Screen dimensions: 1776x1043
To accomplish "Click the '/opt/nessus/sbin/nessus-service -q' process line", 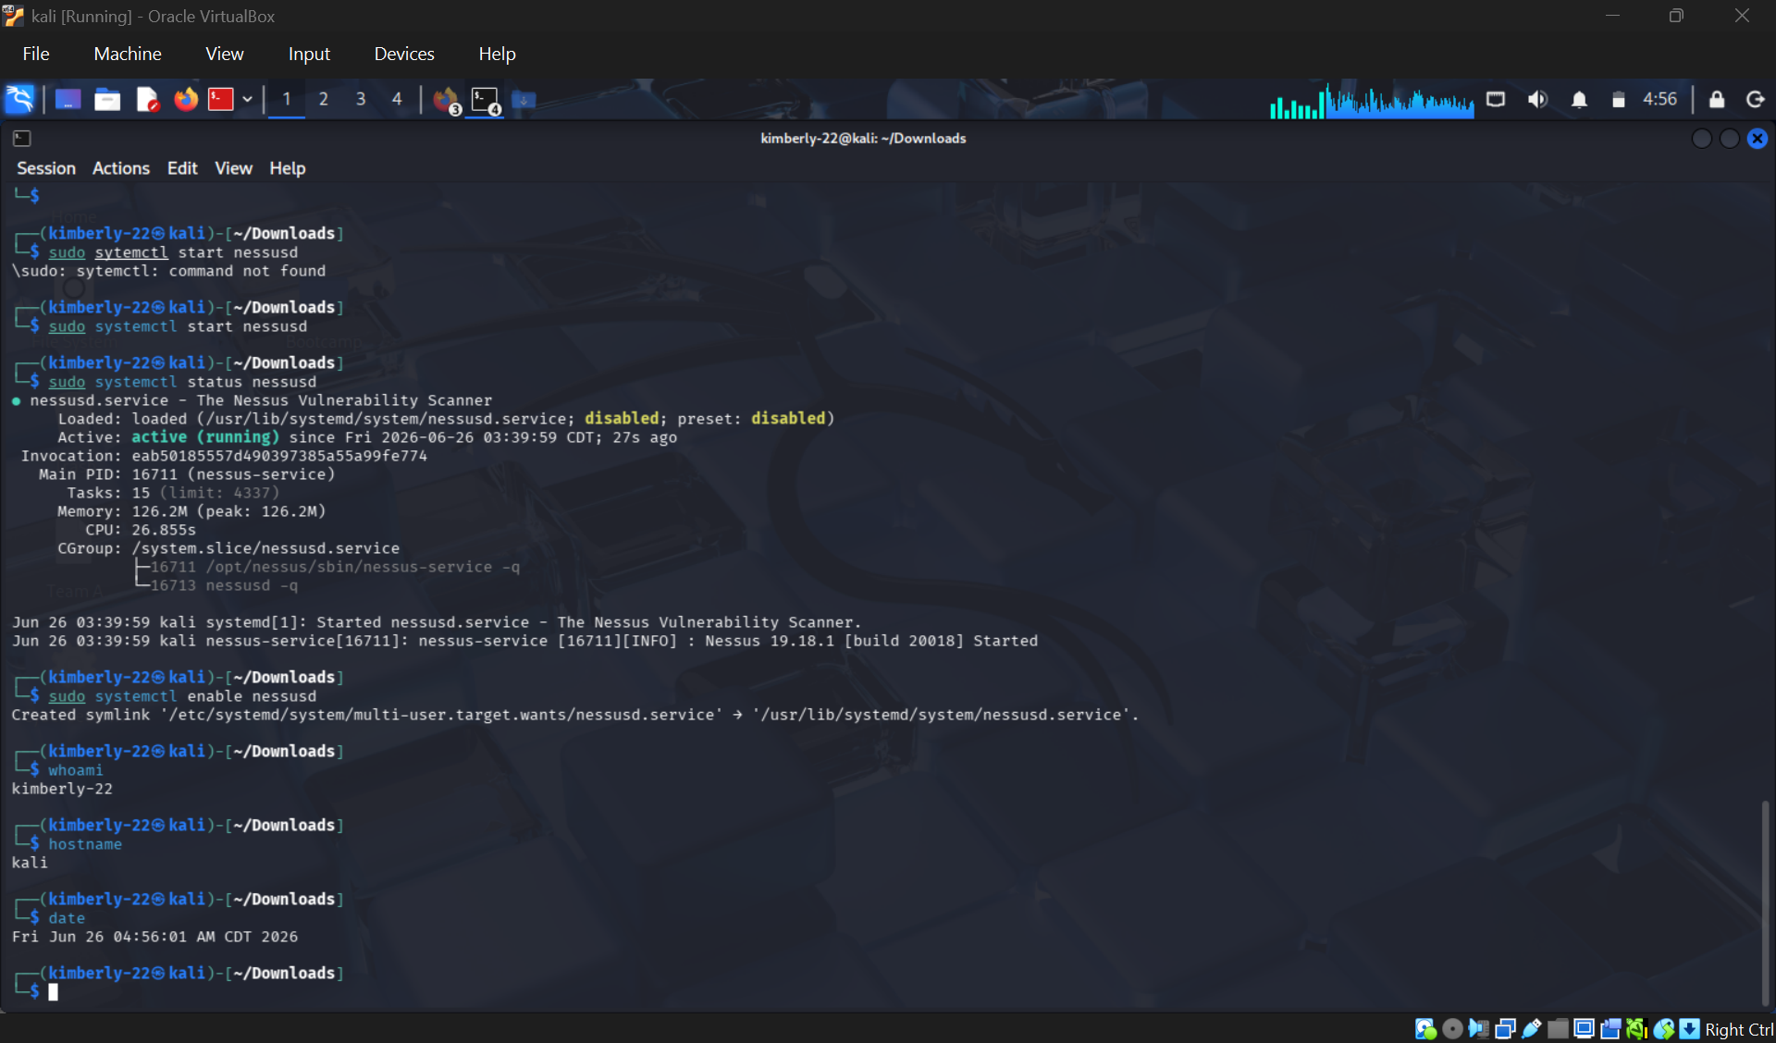I will click(x=335, y=567).
